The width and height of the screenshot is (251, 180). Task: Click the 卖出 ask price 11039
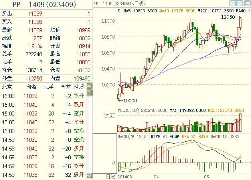click(35, 14)
